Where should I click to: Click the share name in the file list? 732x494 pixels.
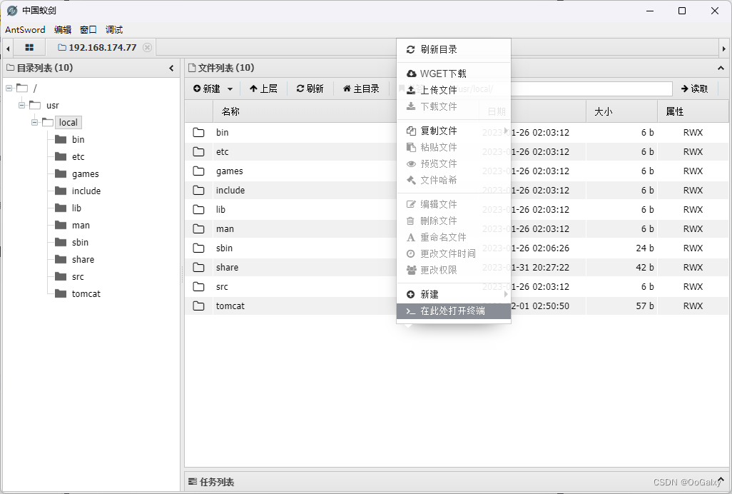[x=228, y=268]
